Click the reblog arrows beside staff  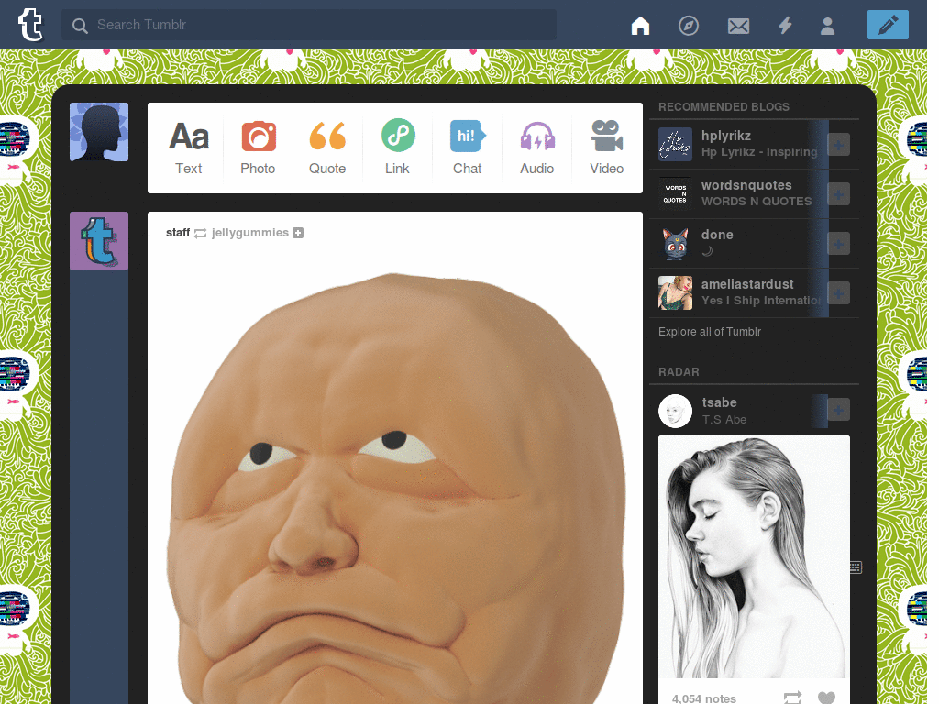click(x=201, y=233)
